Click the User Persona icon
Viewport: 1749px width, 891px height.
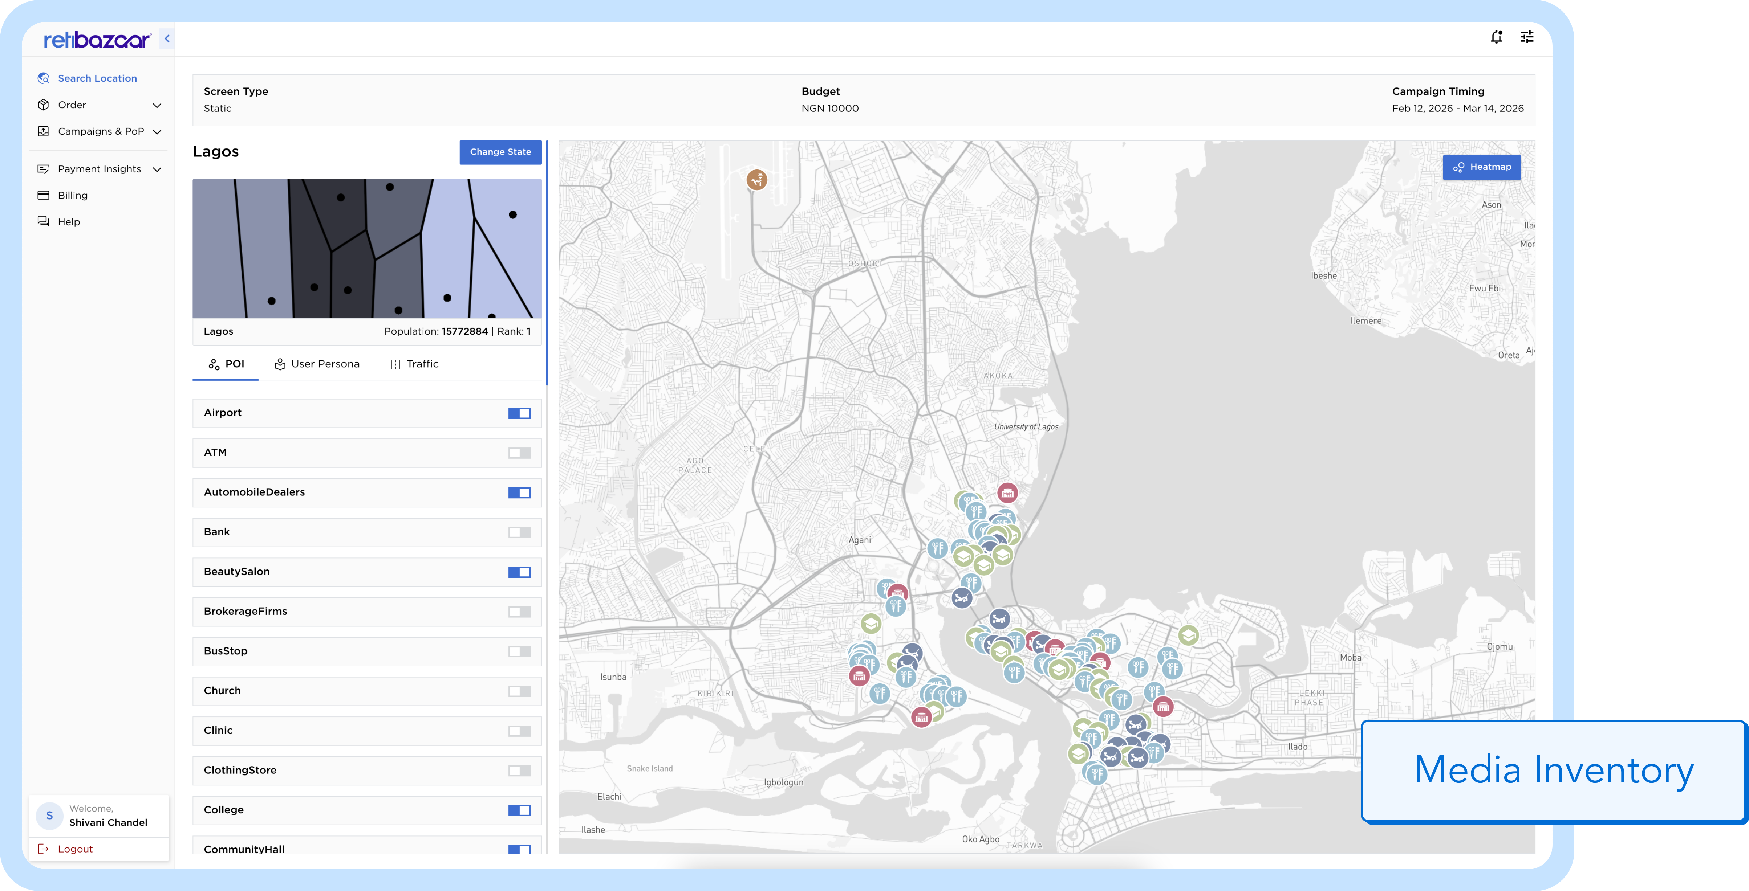pyautogui.click(x=280, y=364)
